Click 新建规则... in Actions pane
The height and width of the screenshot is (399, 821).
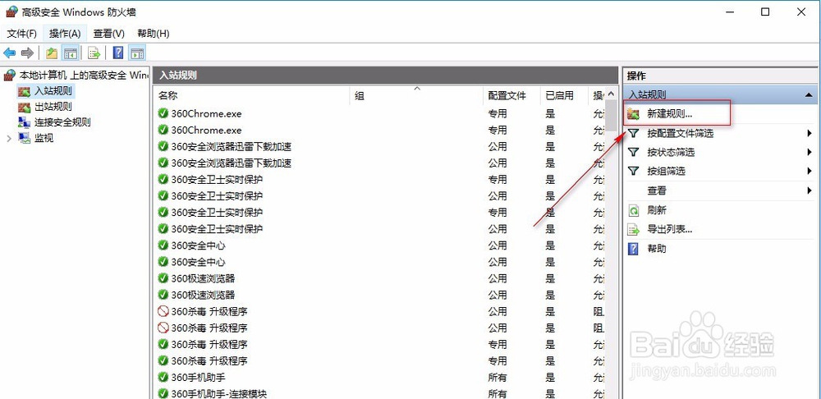[670, 113]
